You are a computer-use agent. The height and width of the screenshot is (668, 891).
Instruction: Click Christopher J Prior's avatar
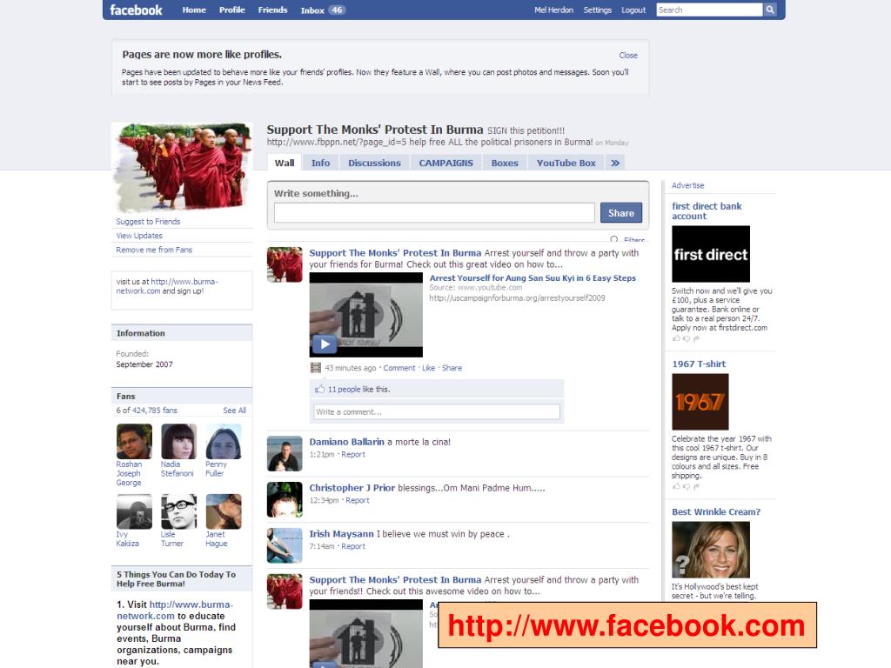[x=285, y=499]
